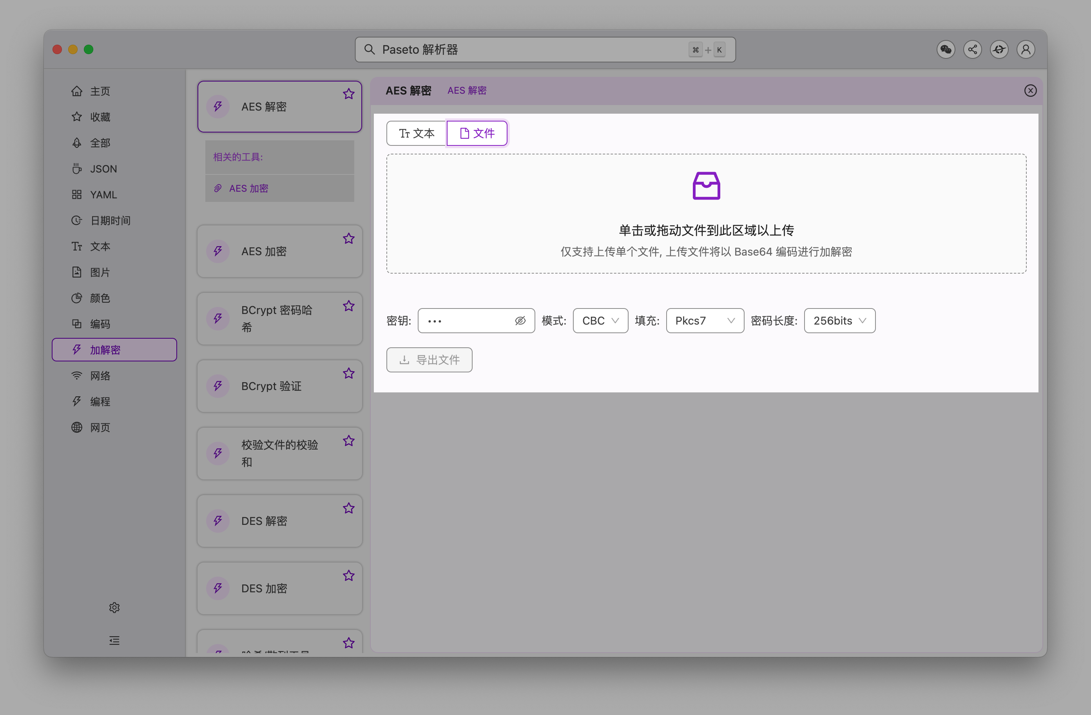Open the 模式 CBC dropdown

coord(600,321)
